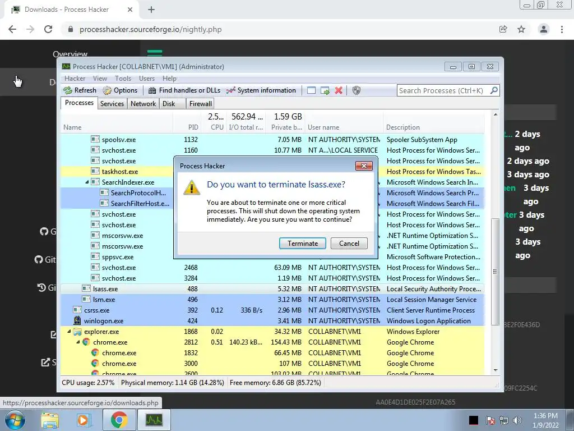The width and height of the screenshot is (574, 431).
Task: Click the Process Hacker taskbar icon
Action: 154,420
